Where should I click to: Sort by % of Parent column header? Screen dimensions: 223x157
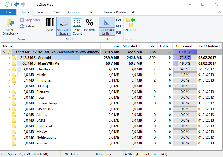tap(185, 46)
